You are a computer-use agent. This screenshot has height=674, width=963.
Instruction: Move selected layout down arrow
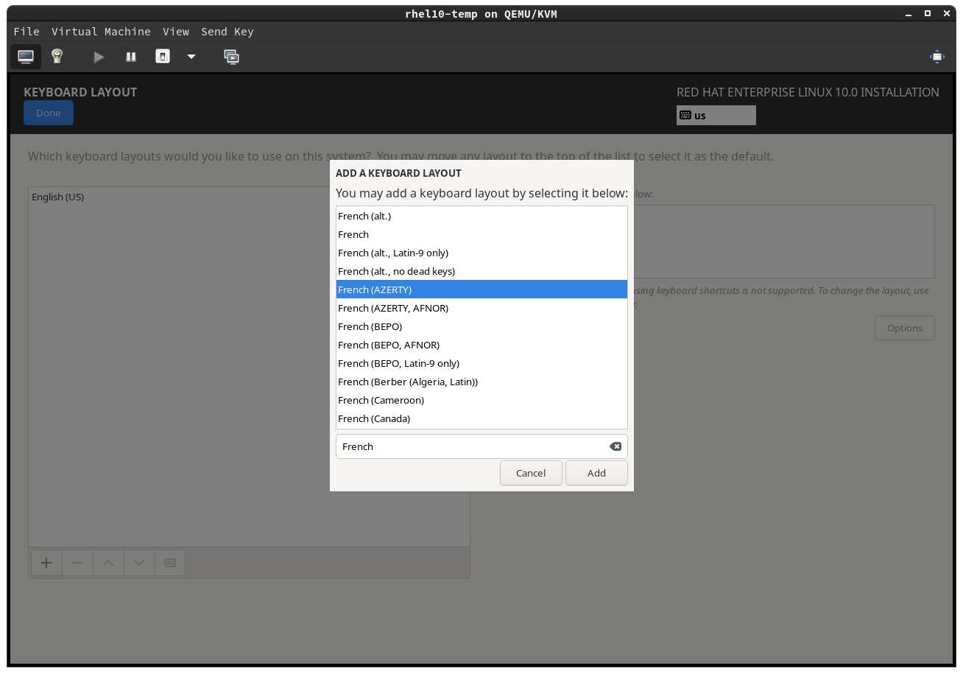139,563
